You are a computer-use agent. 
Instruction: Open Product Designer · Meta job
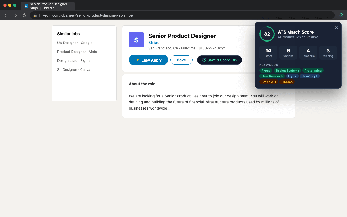pos(77,52)
